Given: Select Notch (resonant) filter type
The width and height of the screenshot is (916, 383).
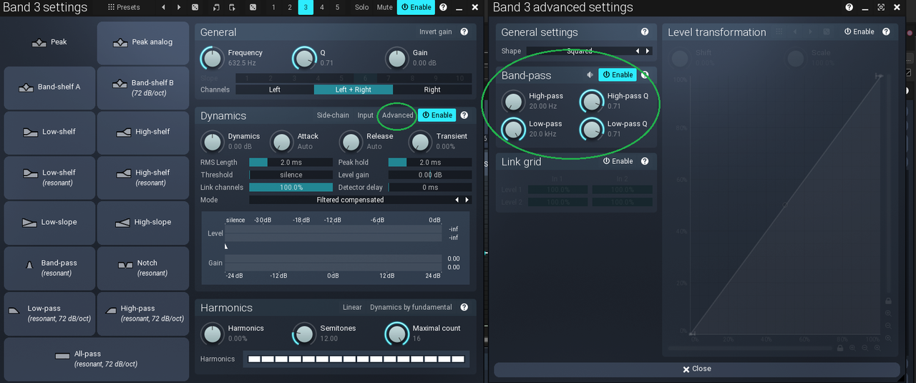Looking at the screenshot, I should point(143,268).
